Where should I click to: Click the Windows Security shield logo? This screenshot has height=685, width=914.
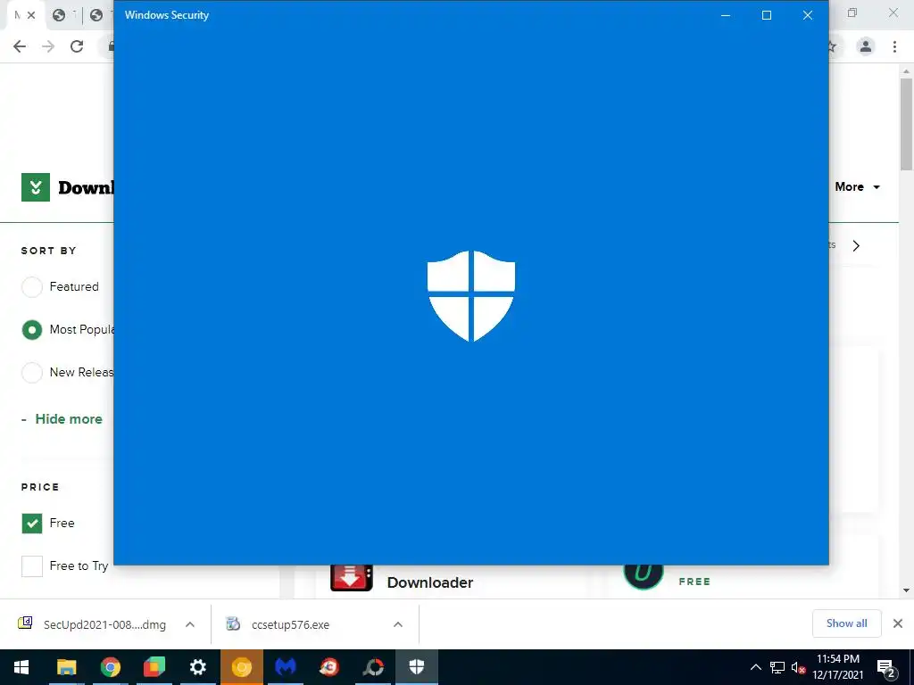pos(471,296)
